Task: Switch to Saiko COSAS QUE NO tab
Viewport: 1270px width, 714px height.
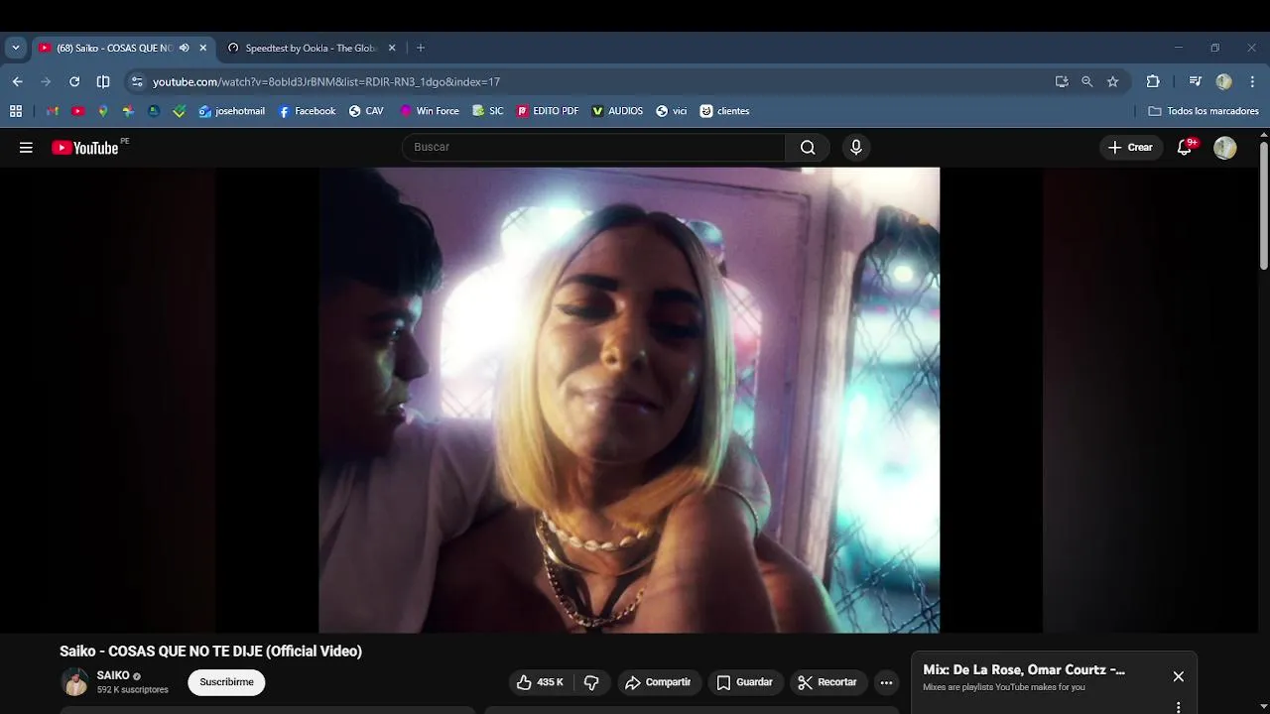Action: pos(113,48)
